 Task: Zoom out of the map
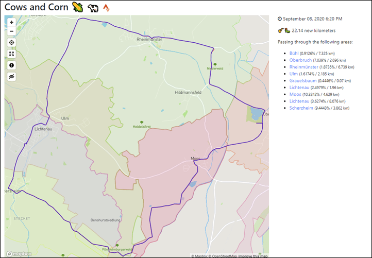click(11, 31)
